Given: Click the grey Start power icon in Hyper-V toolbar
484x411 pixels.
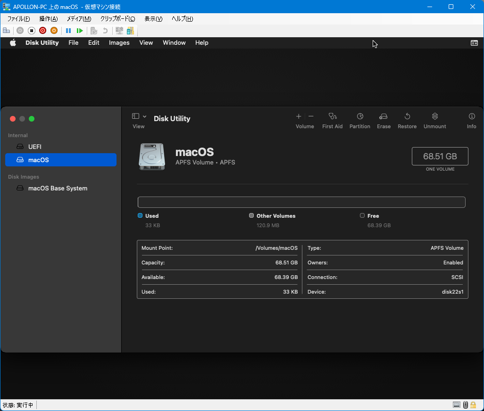Looking at the screenshot, I should (20, 31).
